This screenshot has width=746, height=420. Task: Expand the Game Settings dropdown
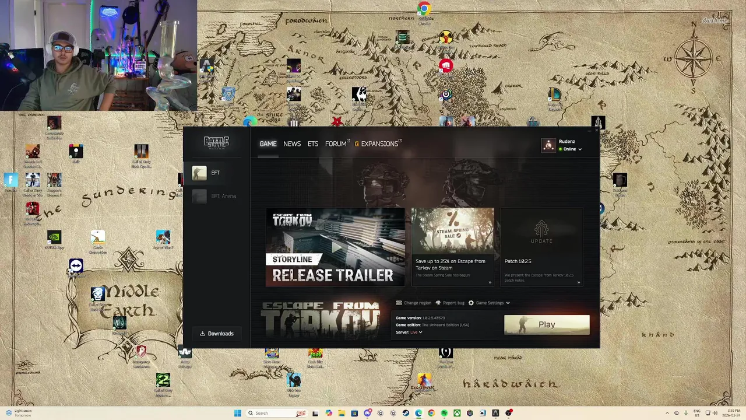[x=489, y=303]
